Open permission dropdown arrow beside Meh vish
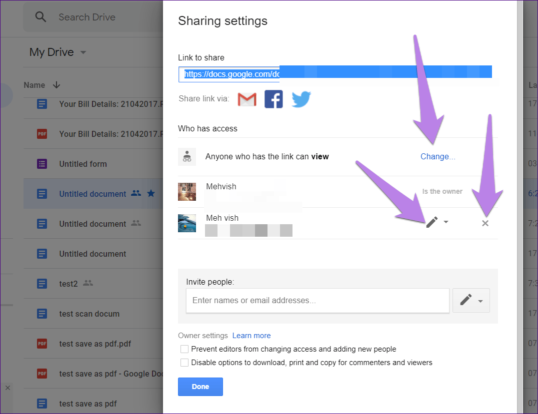This screenshot has height=414, width=538. pyautogui.click(x=446, y=222)
